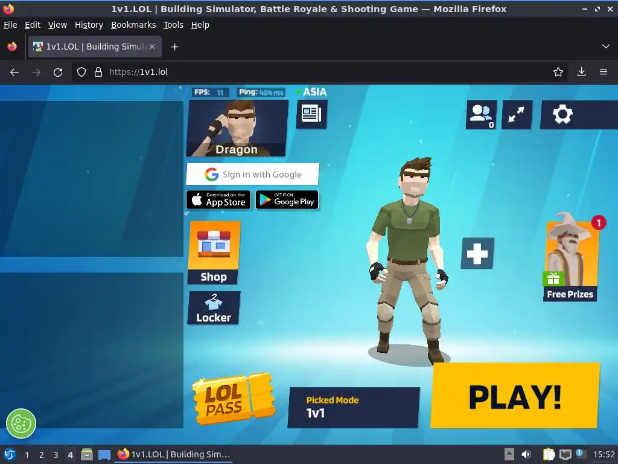Open the friends list icon
Image resolution: width=618 pixels, height=464 pixels.
481,115
